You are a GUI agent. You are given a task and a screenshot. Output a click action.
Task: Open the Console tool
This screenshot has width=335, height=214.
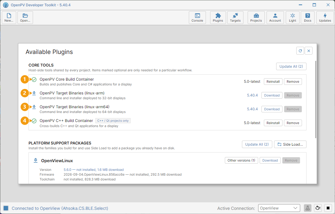tap(197, 17)
